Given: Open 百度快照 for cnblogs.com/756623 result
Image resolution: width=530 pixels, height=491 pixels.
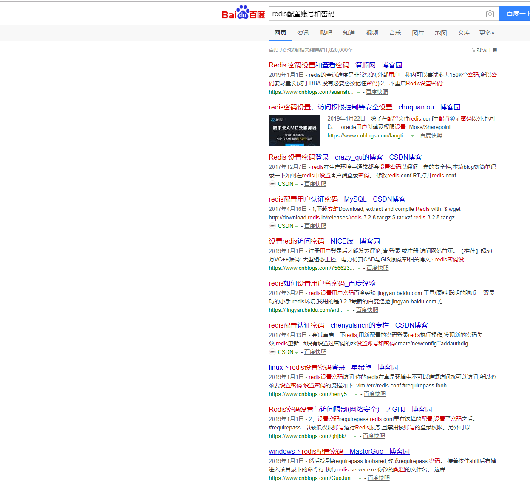Looking at the screenshot, I should [x=377, y=268].
